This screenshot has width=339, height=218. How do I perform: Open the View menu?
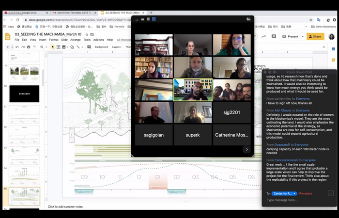pyautogui.click(x=33, y=40)
